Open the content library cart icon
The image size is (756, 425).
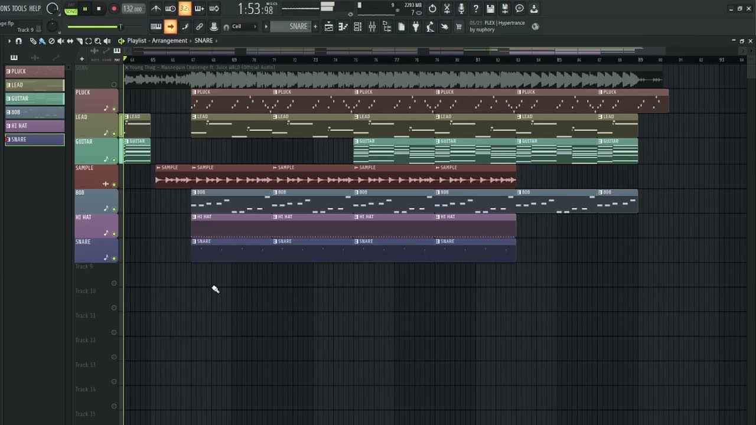[x=459, y=27]
